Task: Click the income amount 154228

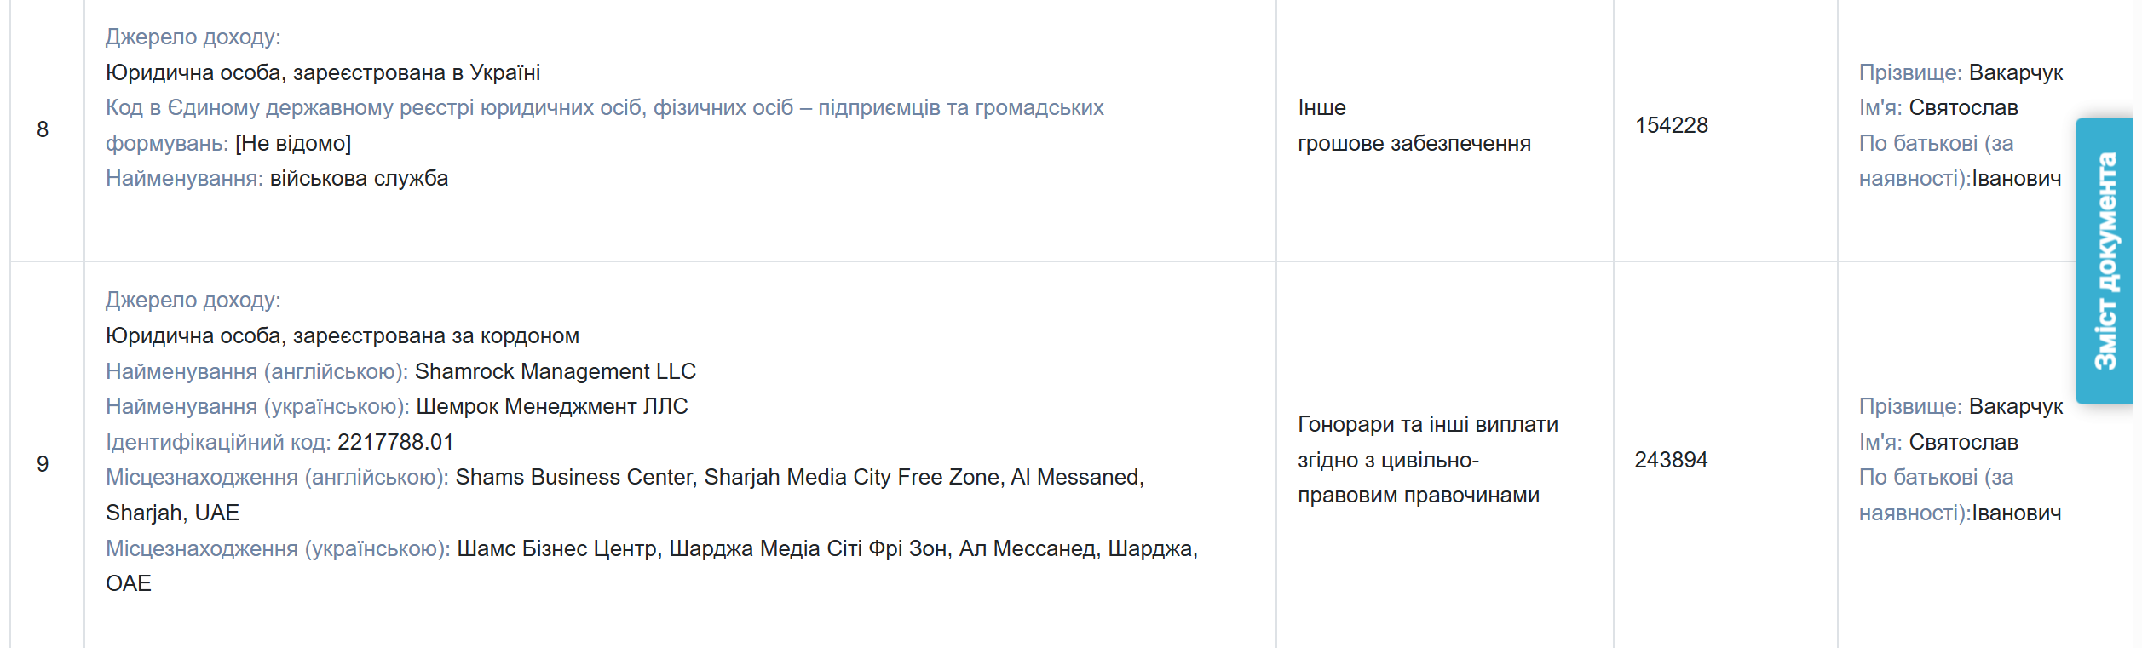Action: coord(1671,125)
